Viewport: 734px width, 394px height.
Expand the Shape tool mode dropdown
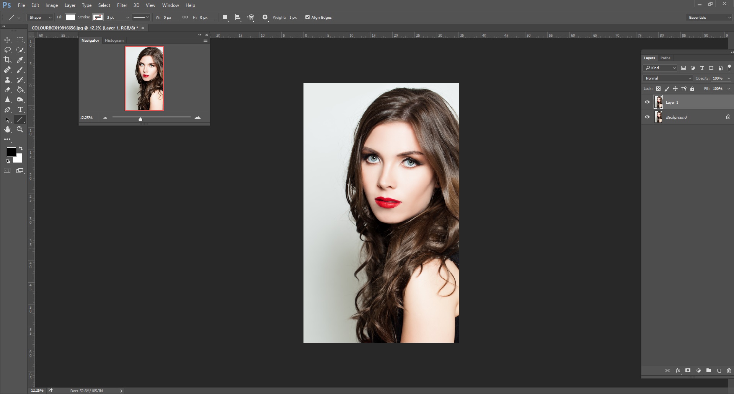(40, 18)
